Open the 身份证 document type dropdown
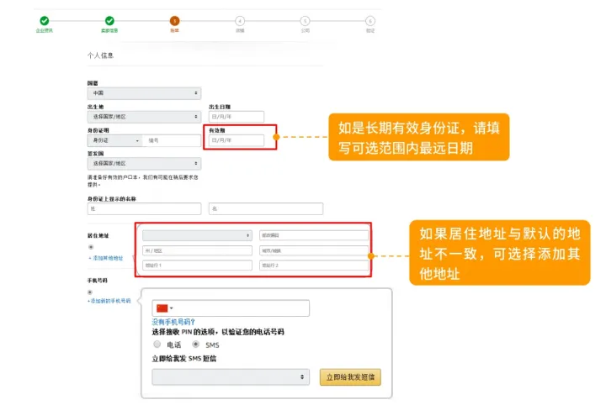This screenshot has height=405, width=606. pos(114,140)
